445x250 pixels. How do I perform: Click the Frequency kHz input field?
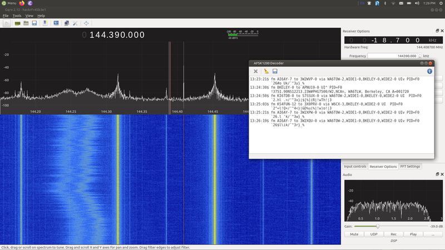(x=393, y=56)
